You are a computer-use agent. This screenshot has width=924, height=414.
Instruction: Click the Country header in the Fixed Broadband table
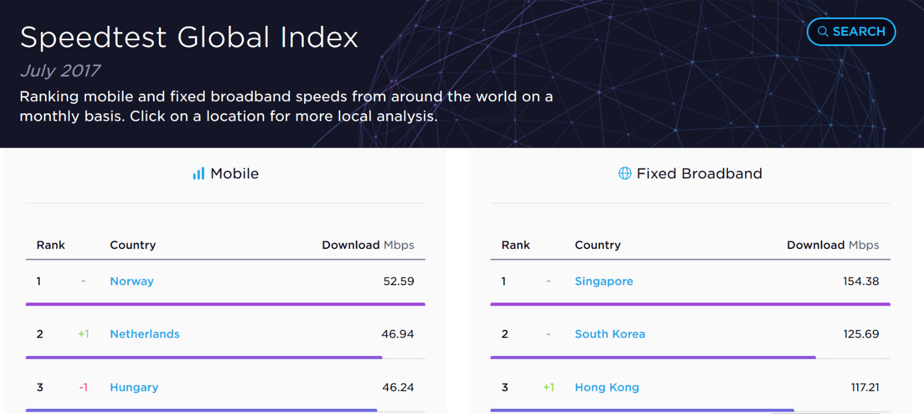point(597,245)
